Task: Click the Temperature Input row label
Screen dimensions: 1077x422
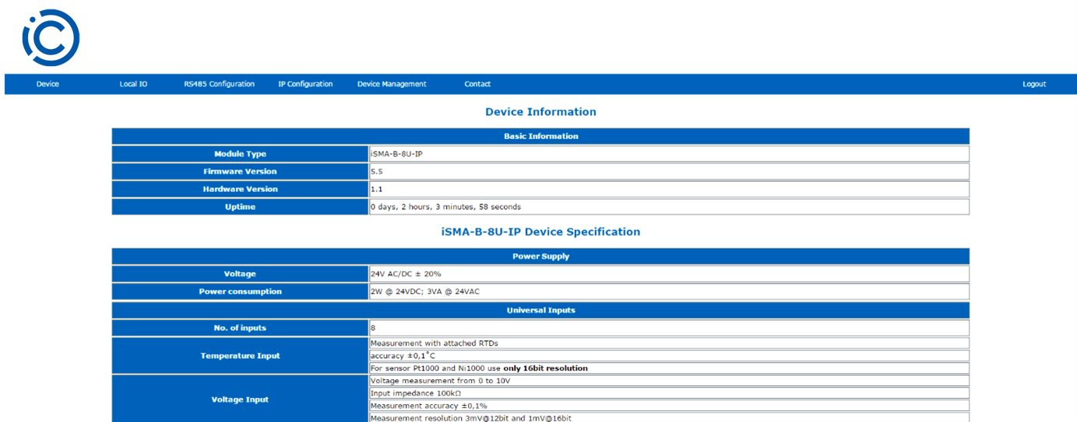Action: (241, 356)
